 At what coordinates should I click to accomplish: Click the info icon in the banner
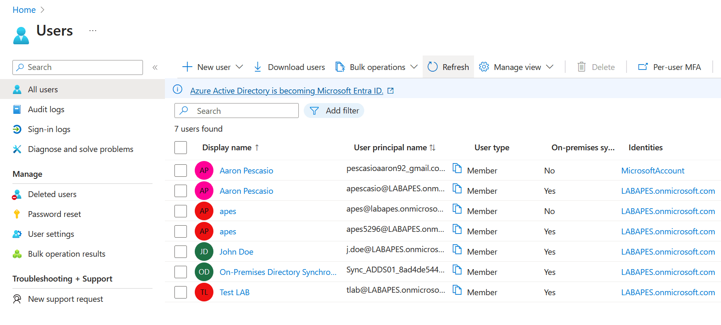tap(177, 89)
